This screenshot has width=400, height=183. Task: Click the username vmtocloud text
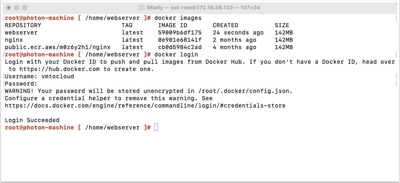coord(58,76)
